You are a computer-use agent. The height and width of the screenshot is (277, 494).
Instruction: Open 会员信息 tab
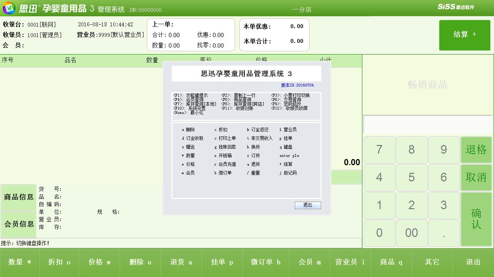[19, 224]
